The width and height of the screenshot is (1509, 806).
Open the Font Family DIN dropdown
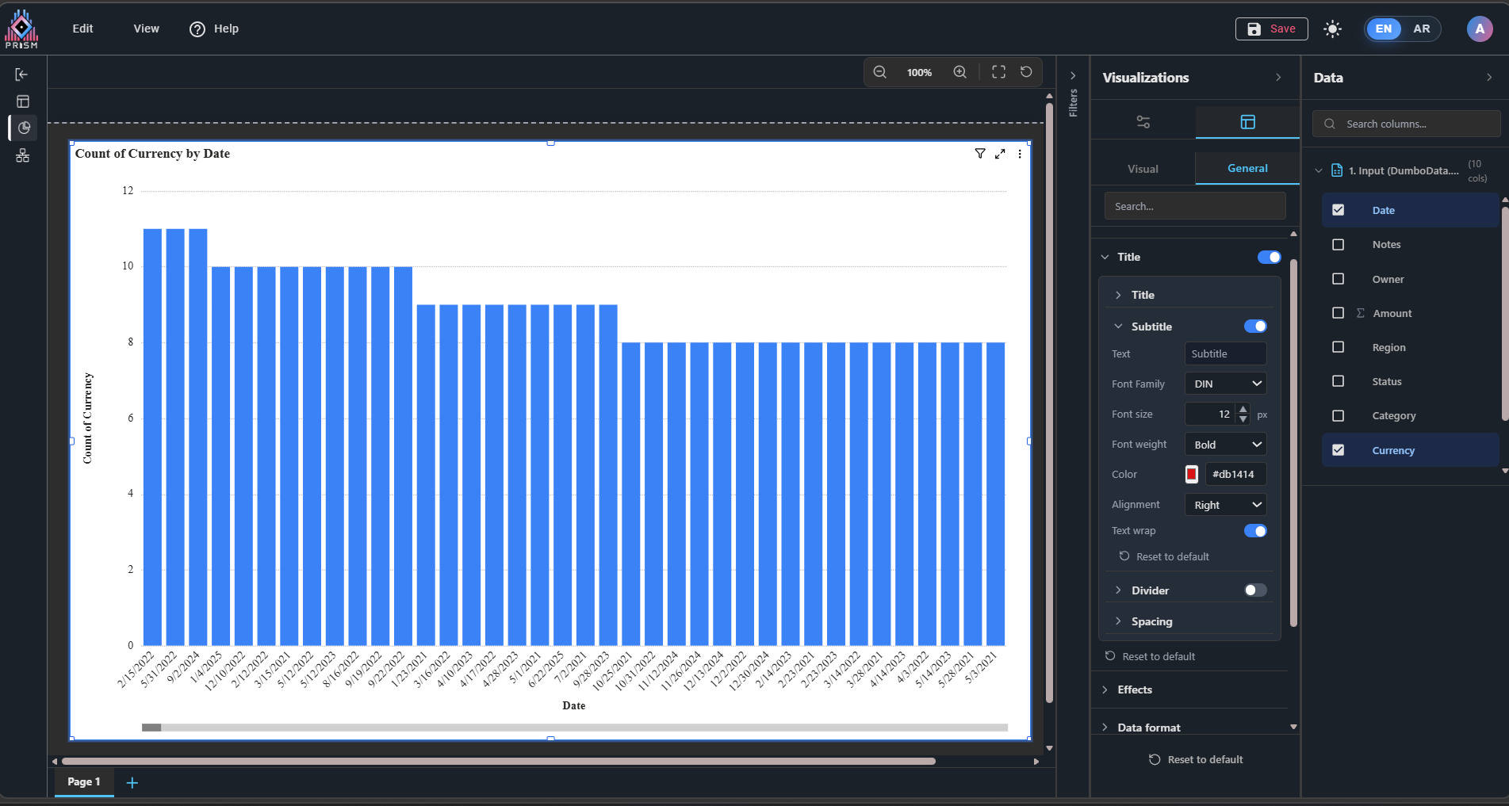(1225, 384)
